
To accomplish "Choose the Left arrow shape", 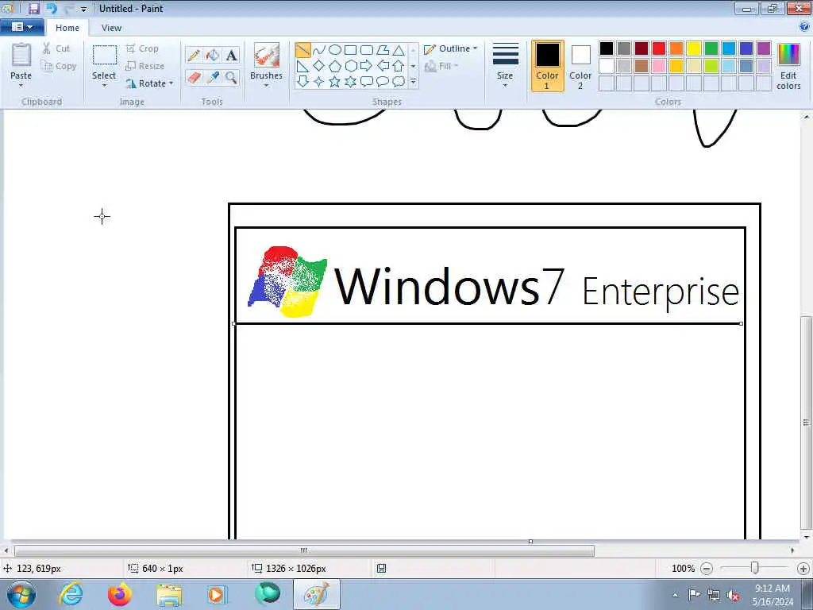I will pos(383,66).
